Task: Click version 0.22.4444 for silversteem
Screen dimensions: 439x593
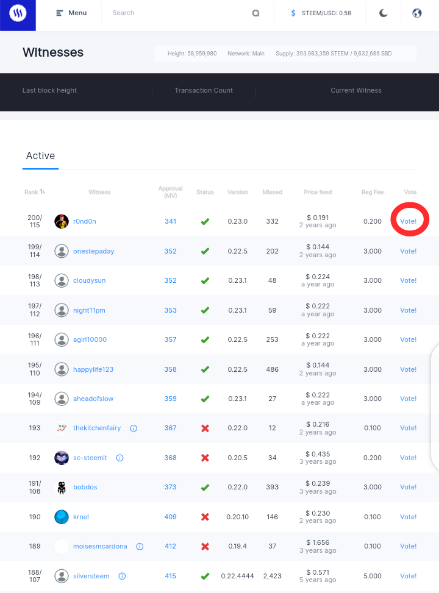Action: click(237, 576)
